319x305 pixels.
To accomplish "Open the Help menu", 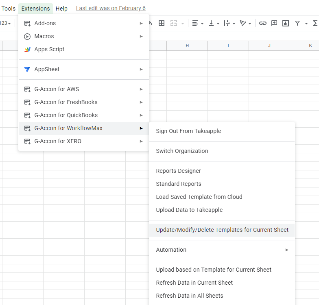I will [x=61, y=9].
